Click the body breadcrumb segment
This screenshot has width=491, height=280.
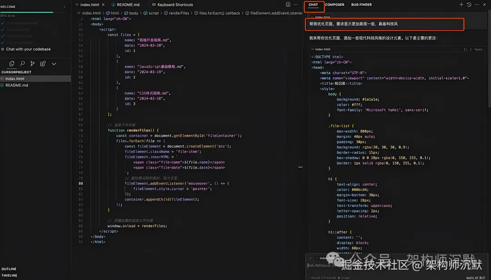(131, 13)
